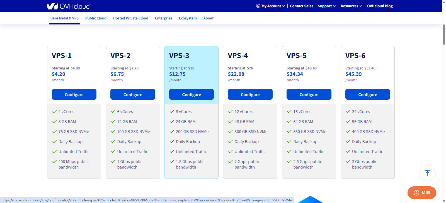
Task: Click checkmark beside 400 GB SSD NVMe
Action: coord(348,132)
